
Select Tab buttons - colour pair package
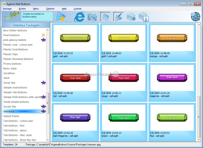pos(24,121)
